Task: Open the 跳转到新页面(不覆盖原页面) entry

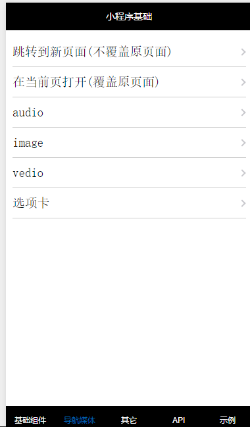Action: (x=129, y=52)
